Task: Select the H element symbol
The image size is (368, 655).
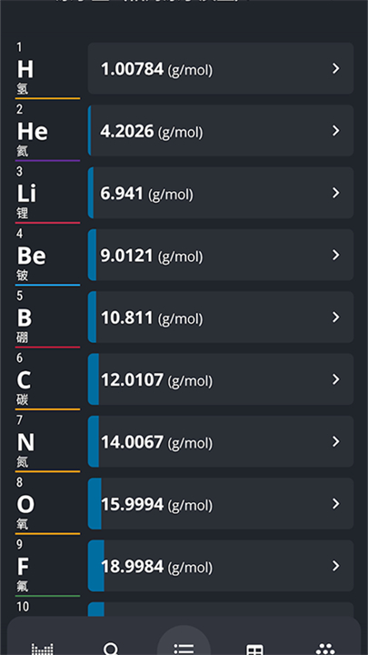Action: click(x=25, y=69)
